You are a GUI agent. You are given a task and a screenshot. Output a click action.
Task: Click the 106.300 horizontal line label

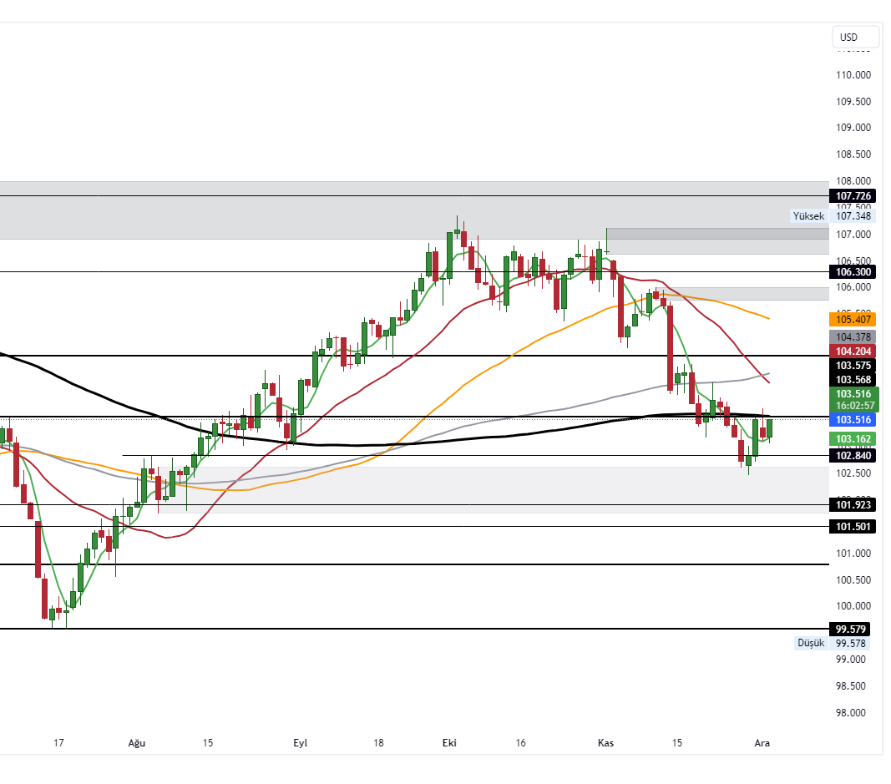pos(852,272)
